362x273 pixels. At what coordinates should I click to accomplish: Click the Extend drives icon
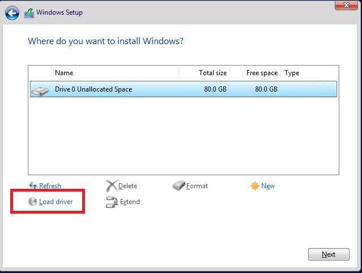[112, 202]
